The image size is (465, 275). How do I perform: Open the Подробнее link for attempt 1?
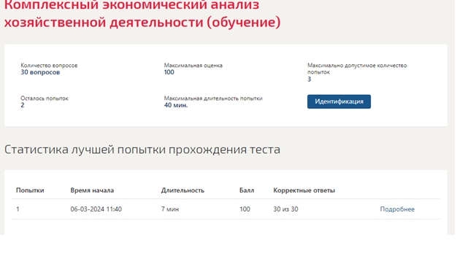pos(397,209)
